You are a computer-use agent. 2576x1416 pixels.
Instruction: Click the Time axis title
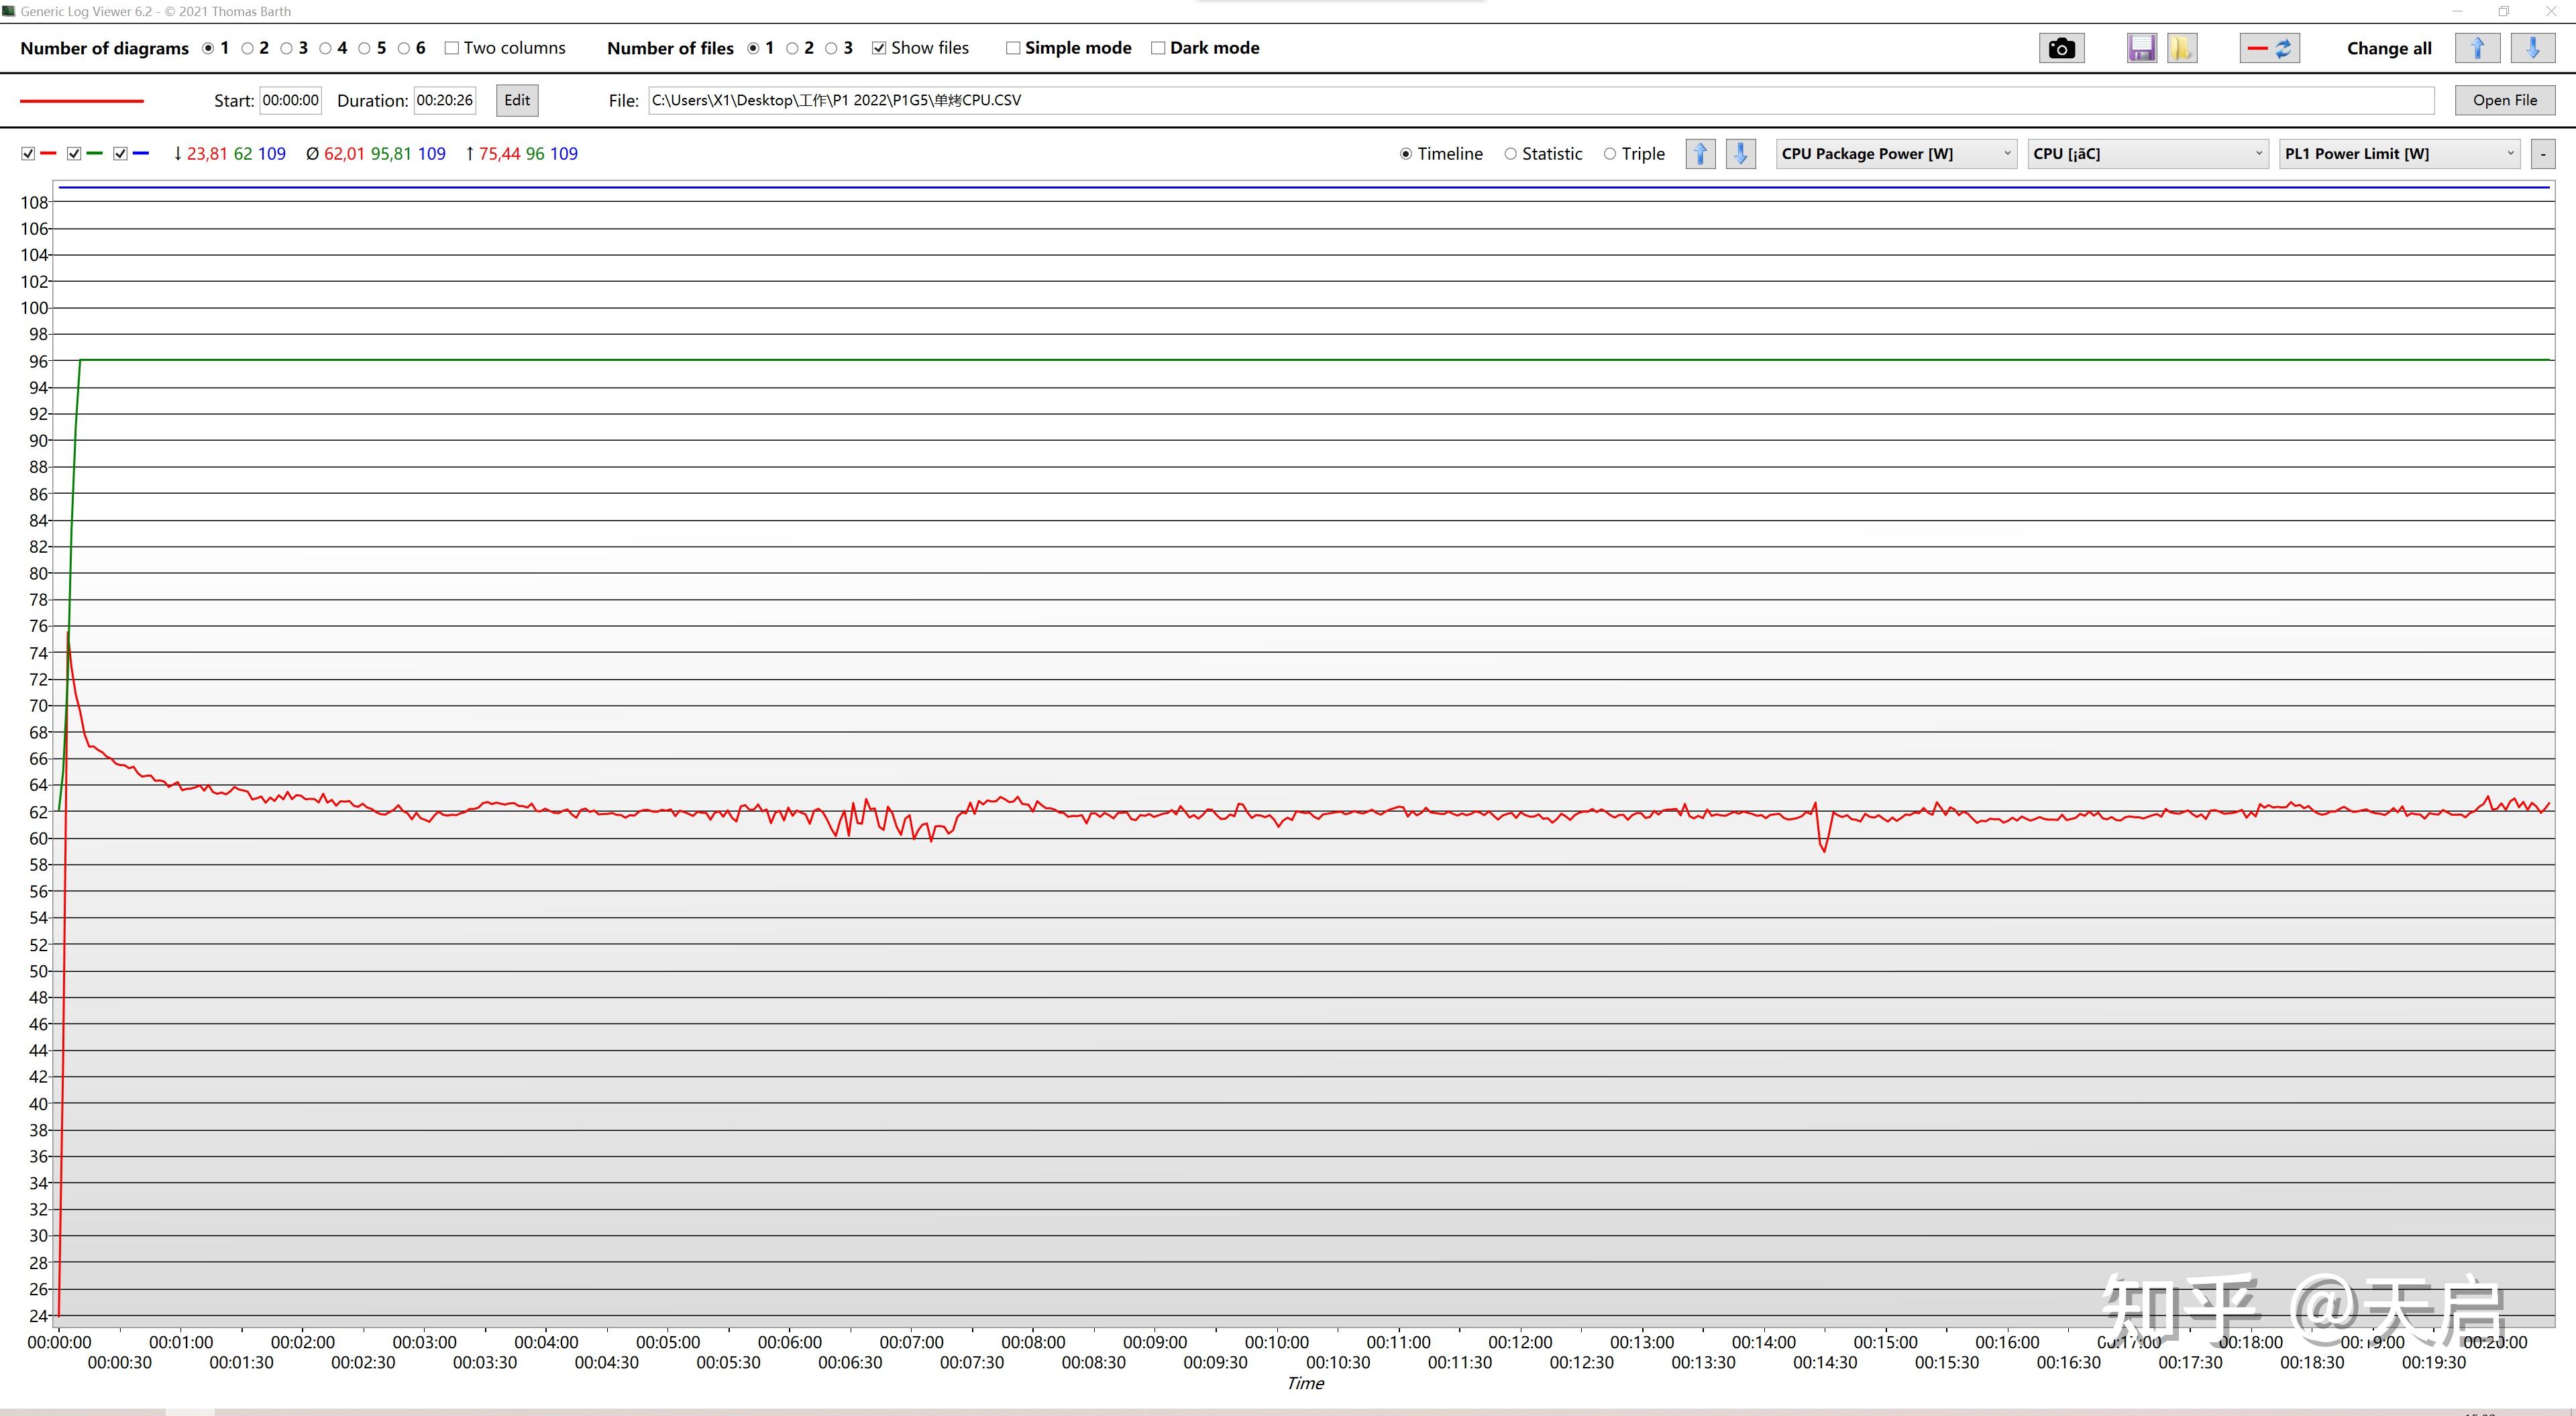pos(1305,1383)
